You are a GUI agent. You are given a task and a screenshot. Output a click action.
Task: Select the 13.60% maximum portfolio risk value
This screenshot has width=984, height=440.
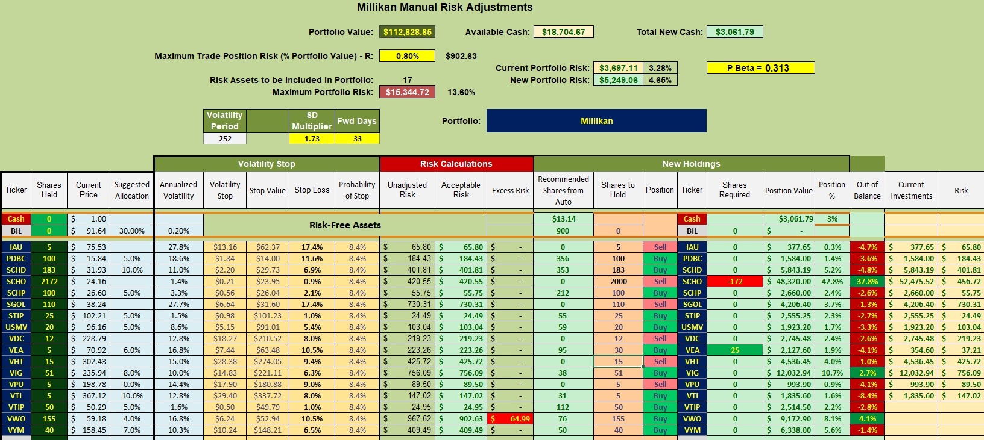[x=461, y=92]
